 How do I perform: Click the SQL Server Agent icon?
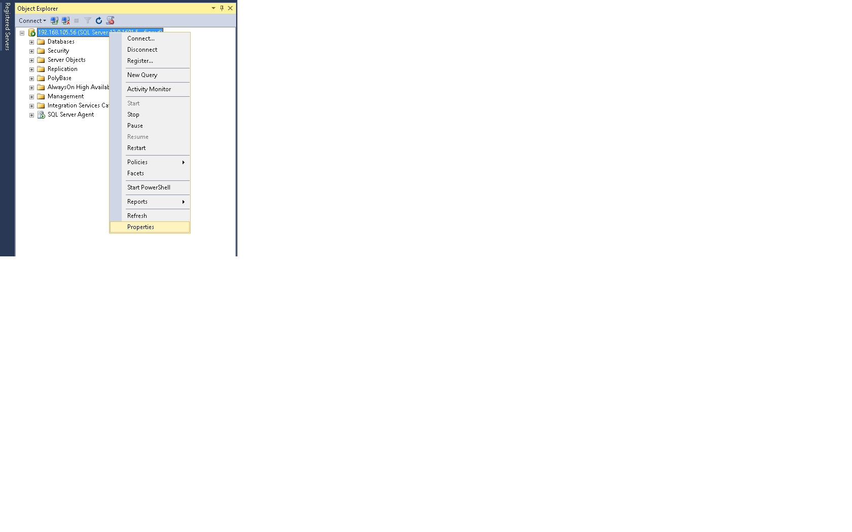coord(41,115)
